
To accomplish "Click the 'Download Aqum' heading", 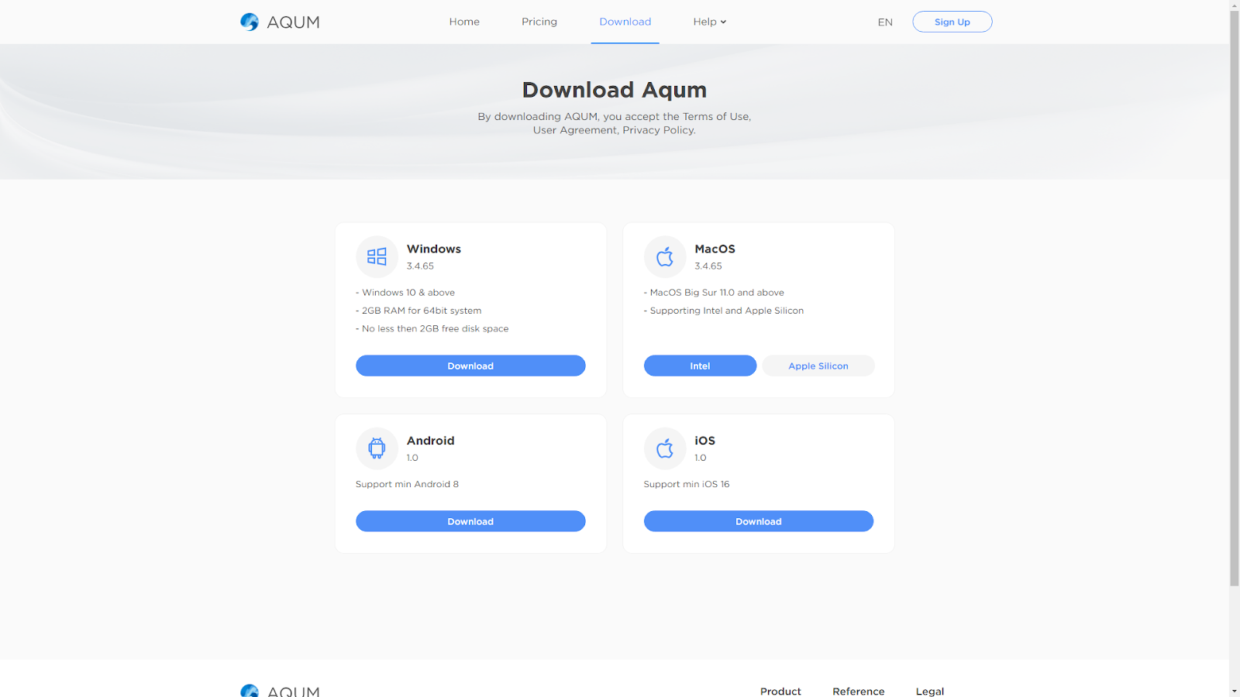I will click(x=615, y=90).
